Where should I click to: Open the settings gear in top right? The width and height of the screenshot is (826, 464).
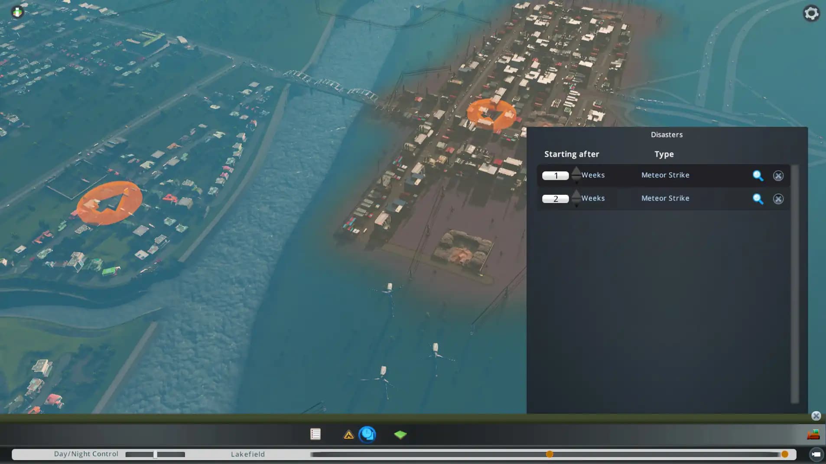coord(811,13)
